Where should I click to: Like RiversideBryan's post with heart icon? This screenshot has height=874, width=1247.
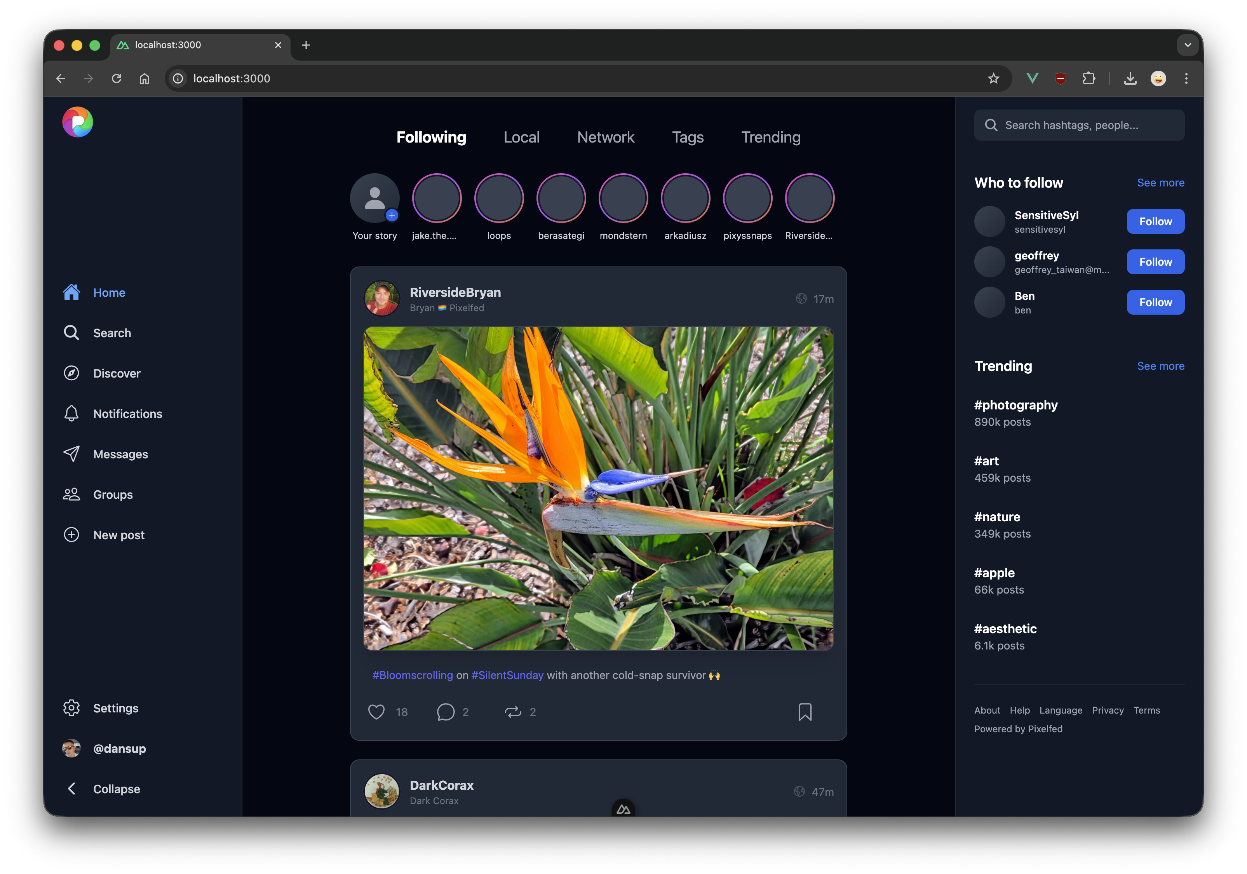pos(376,712)
